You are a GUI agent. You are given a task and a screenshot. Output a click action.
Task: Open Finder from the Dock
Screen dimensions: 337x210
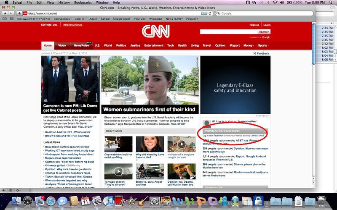[16, 201]
